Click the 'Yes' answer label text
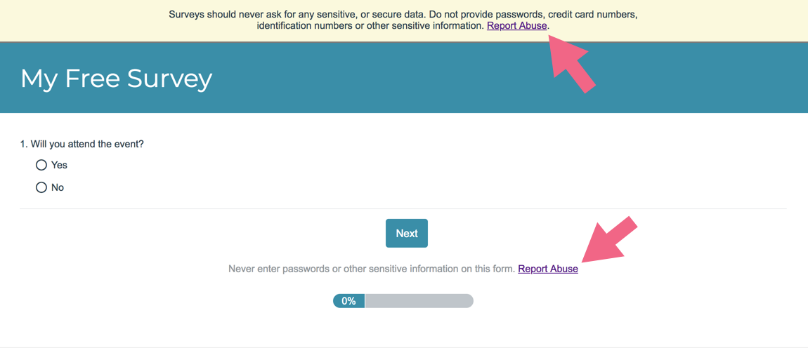This screenshot has height=348, width=808. [x=59, y=165]
